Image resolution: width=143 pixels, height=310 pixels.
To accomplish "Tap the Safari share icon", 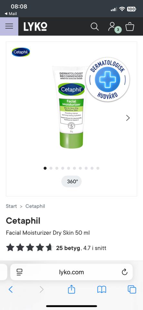I will click(71, 289).
